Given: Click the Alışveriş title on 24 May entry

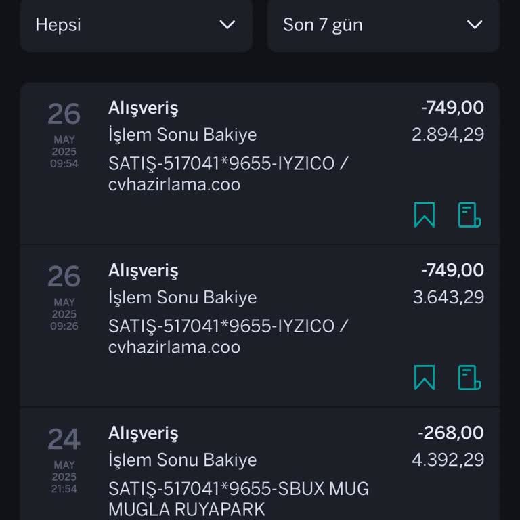Looking at the screenshot, I should (143, 433).
